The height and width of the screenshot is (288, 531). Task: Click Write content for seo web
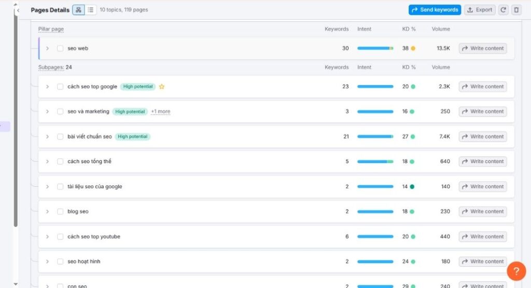tap(483, 48)
